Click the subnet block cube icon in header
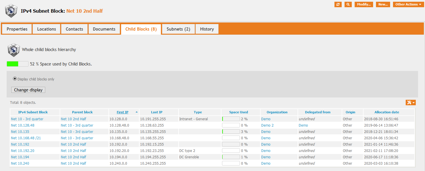The width and height of the screenshot is (425, 171). (11, 11)
